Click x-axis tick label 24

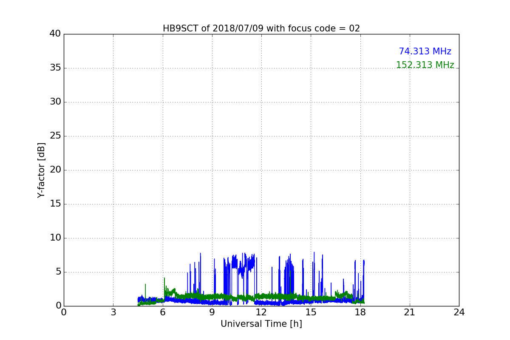coord(459,312)
